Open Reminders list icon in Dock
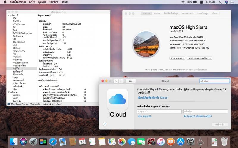Image resolution: width=238 pixels, height=148 pixels. pyautogui.click(x=92, y=142)
